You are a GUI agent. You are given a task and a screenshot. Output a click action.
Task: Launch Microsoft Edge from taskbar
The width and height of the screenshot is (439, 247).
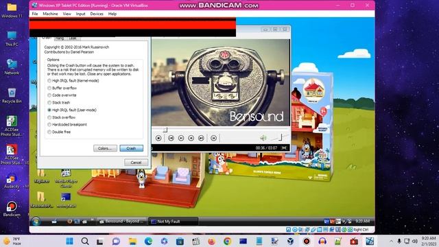pyautogui.click(x=148, y=241)
